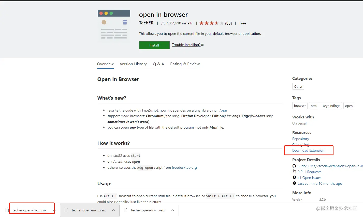363x217 pixels.
Task: Expand third download item's chevron menu
Action: click(x=173, y=210)
